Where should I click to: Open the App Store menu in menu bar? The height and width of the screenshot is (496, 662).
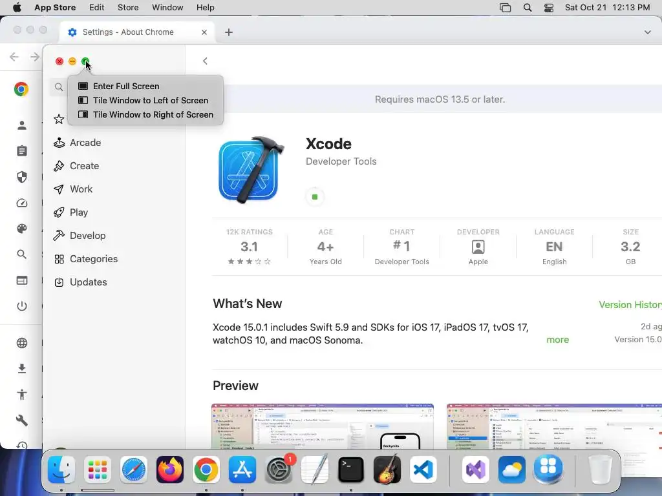pos(55,8)
